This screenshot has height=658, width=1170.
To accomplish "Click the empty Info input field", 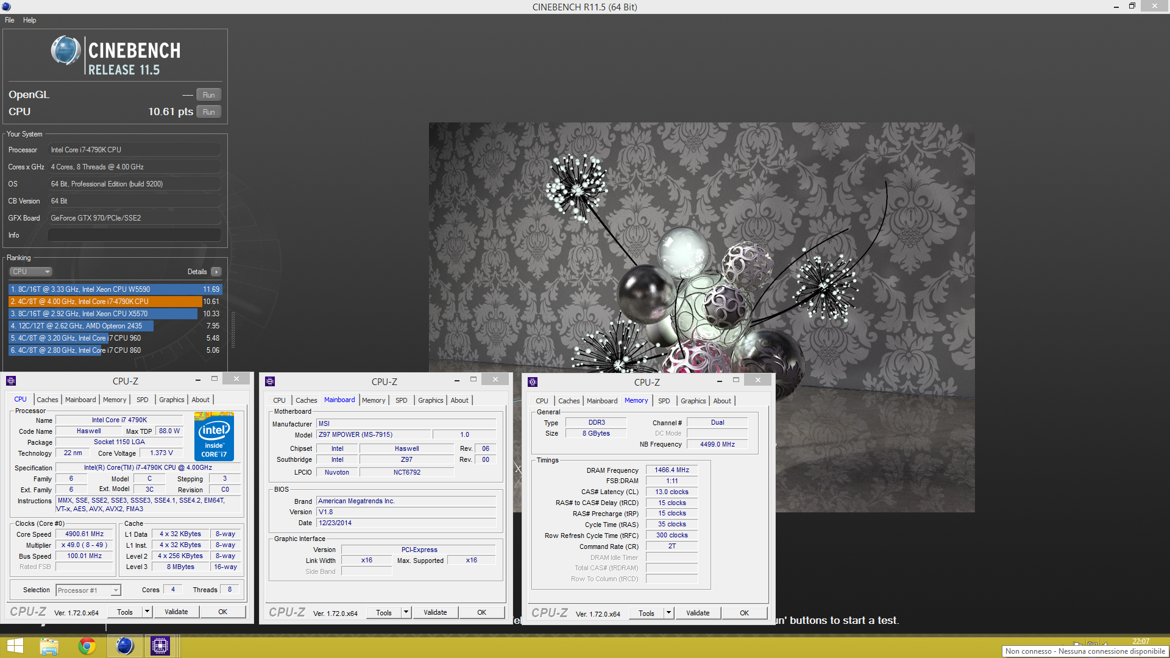I will coord(135,235).
